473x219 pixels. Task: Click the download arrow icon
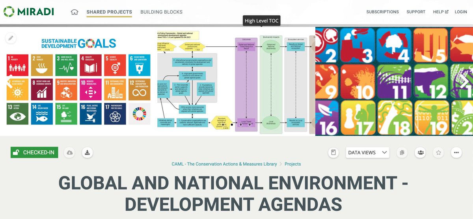pos(87,153)
